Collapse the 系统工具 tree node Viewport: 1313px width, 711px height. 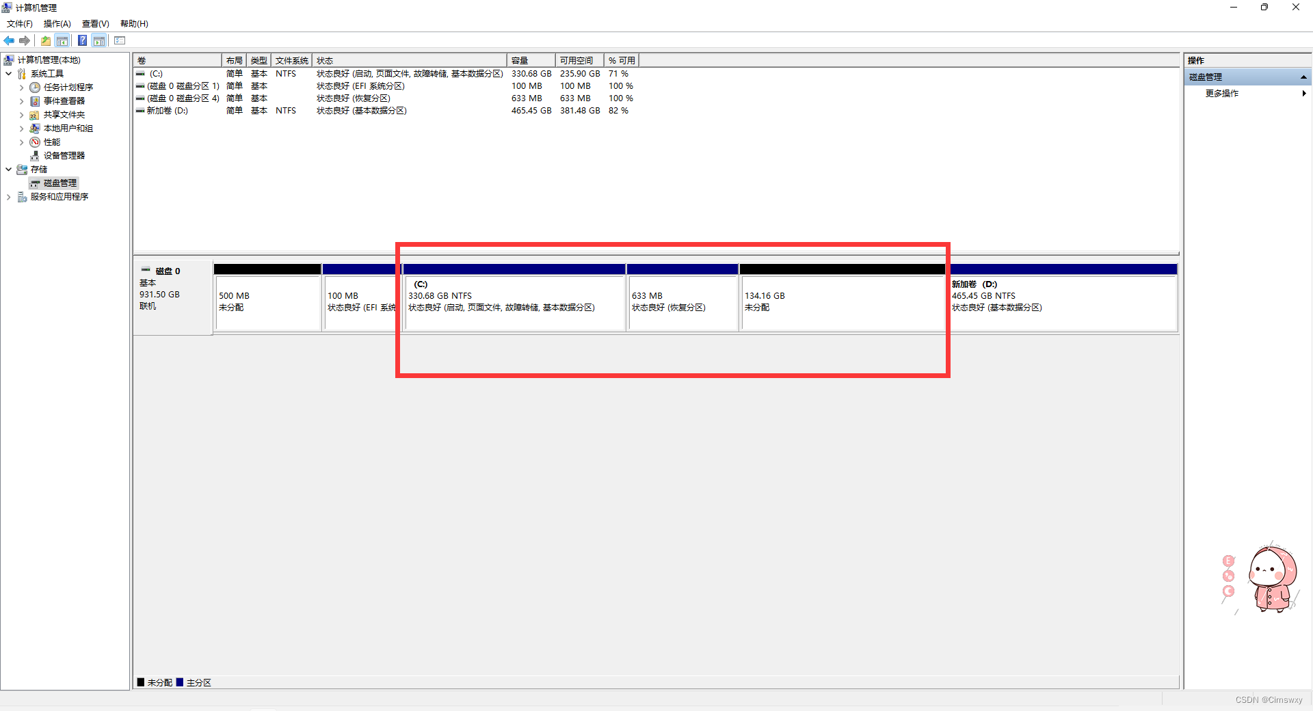(x=8, y=74)
